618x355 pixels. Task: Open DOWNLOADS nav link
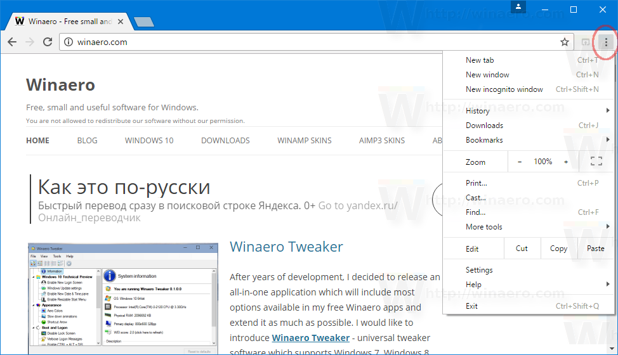click(x=225, y=141)
